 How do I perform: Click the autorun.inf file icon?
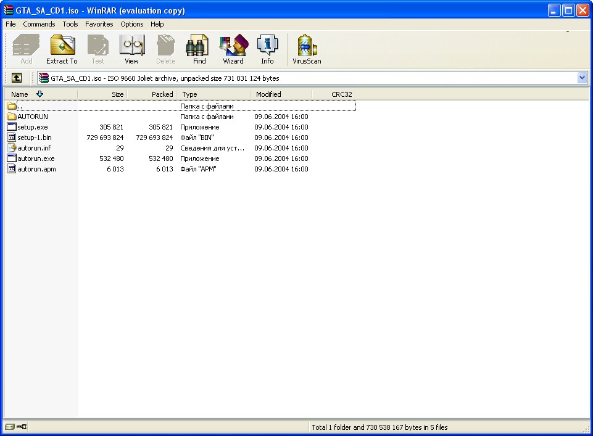tap(12, 148)
